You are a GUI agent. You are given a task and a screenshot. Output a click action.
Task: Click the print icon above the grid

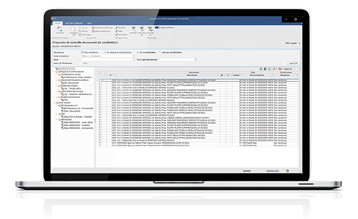[x=261, y=69]
